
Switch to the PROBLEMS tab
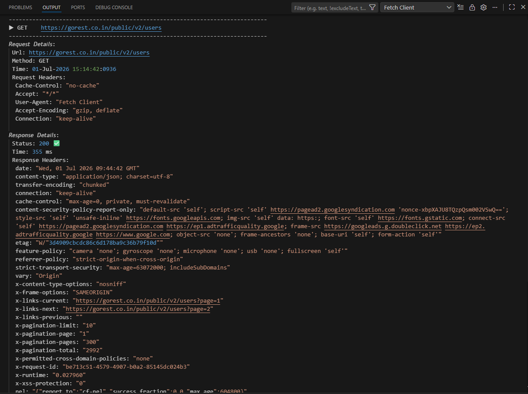[x=20, y=7]
